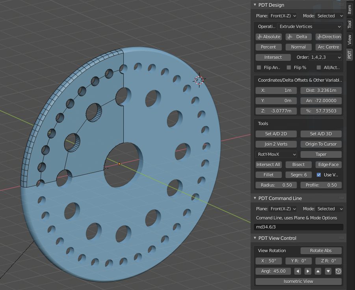This screenshot has height=290, width=355.
Task: Rotate view left with the left arrow
Action: tap(298, 271)
